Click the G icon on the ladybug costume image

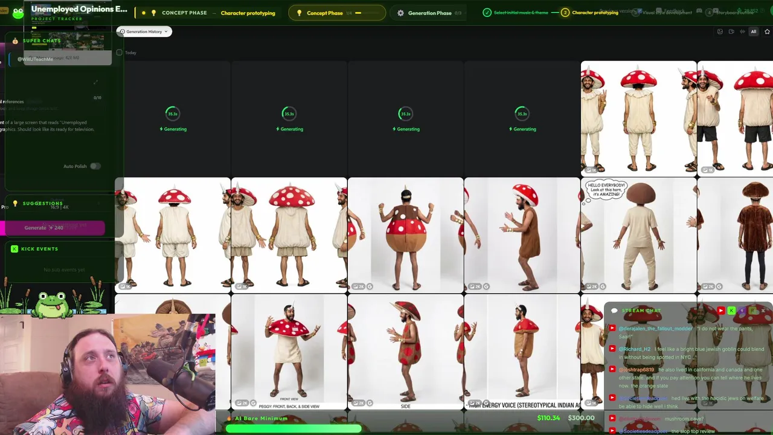[370, 286]
